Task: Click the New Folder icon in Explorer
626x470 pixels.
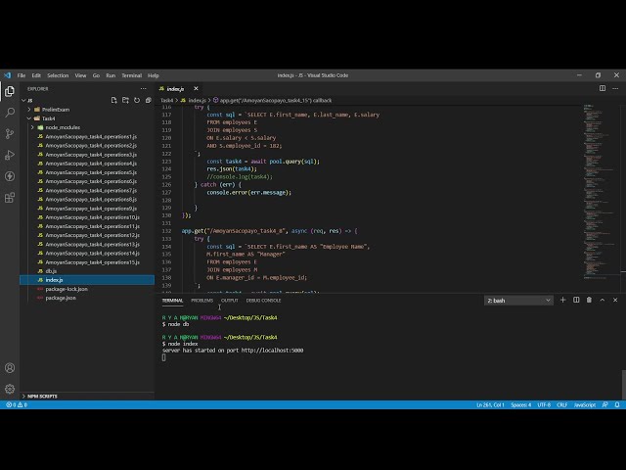Action: point(125,100)
